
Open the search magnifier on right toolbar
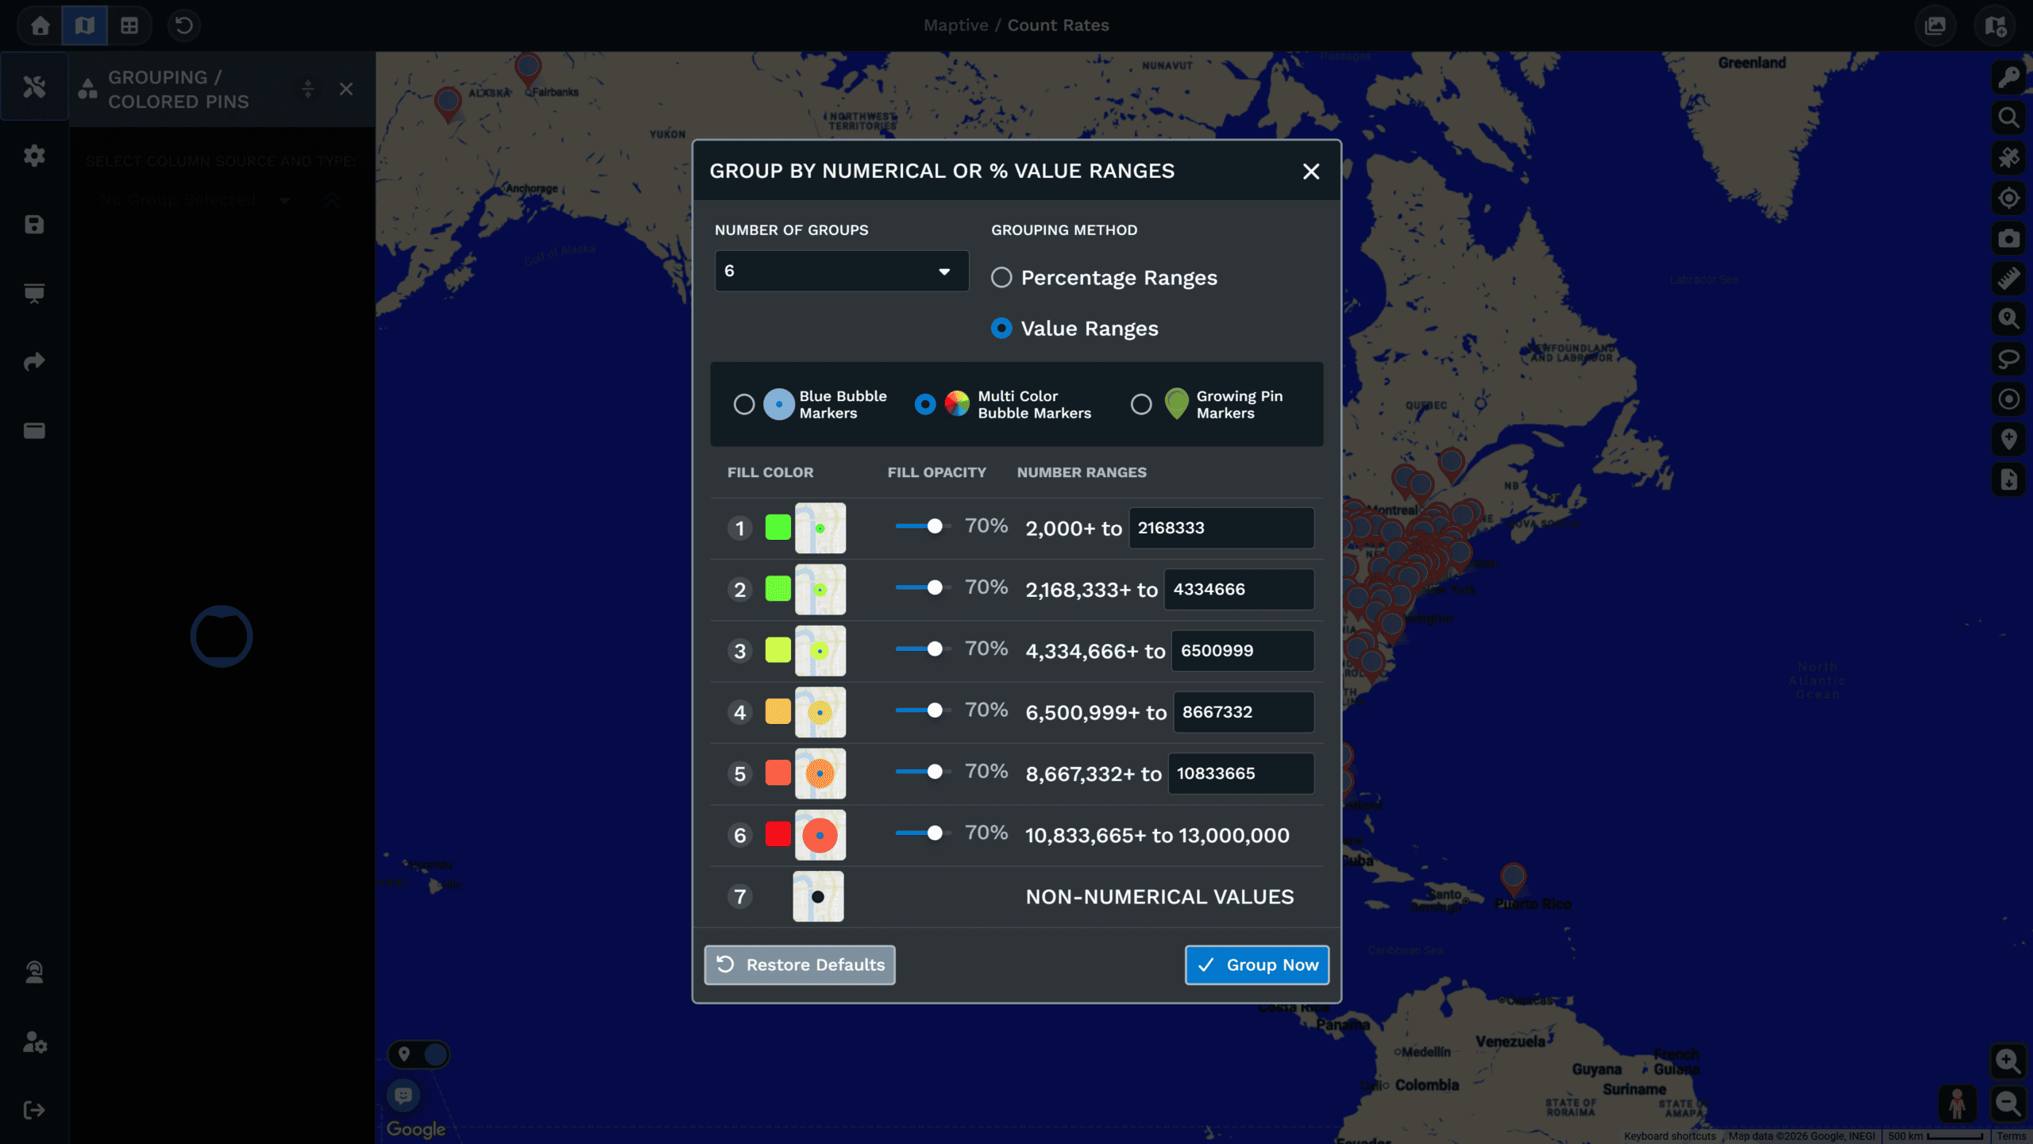[2009, 118]
